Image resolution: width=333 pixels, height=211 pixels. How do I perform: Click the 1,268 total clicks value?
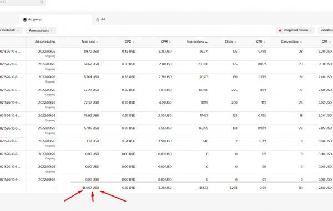pyautogui.click(x=234, y=188)
